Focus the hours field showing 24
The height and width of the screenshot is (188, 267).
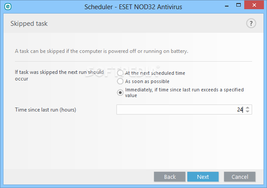(x=180, y=110)
